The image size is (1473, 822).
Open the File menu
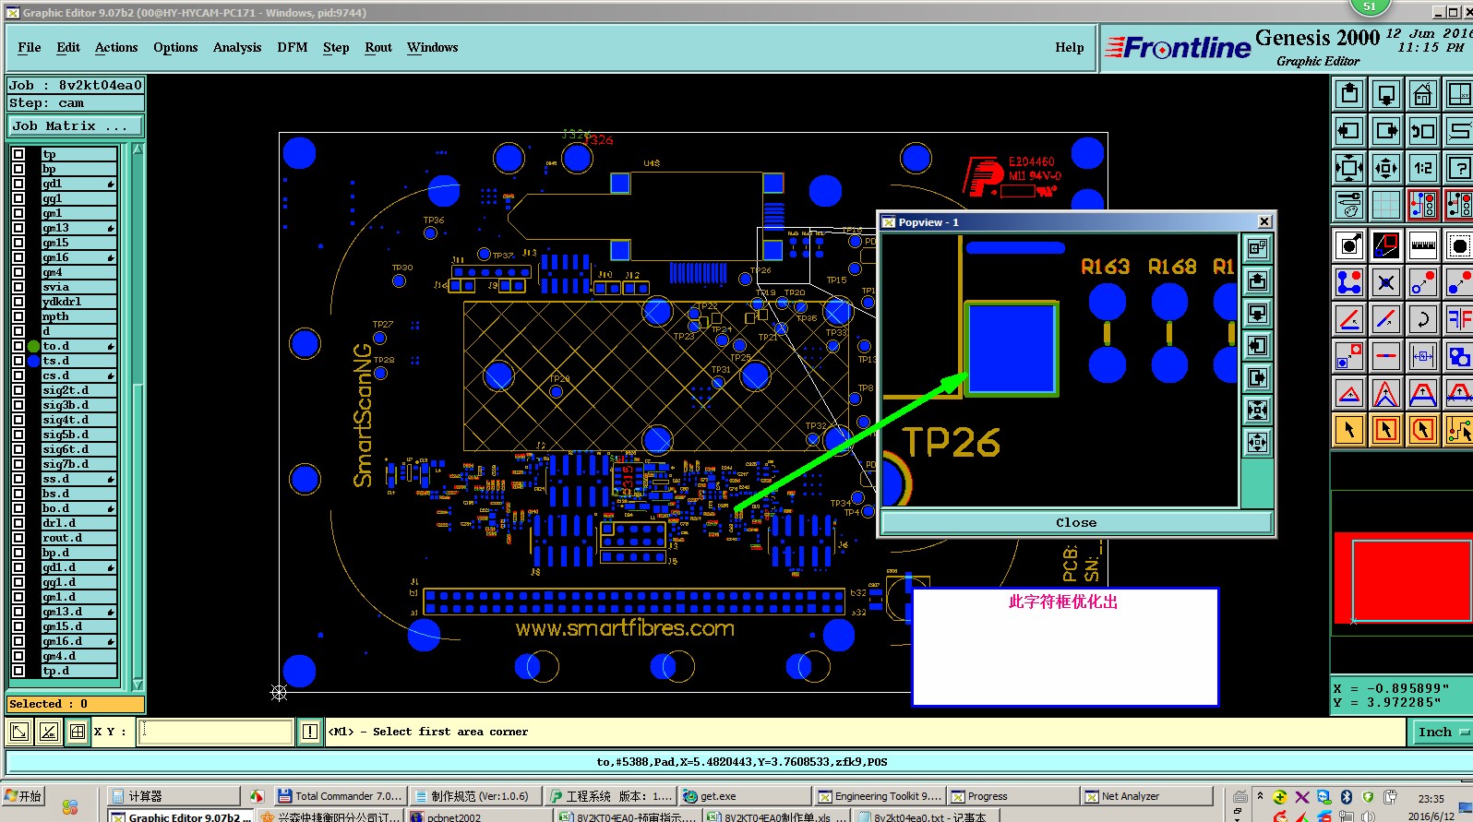point(30,47)
